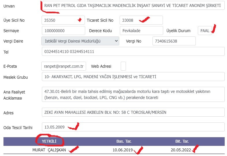
Task: Click the YETKİLİ column header
Action: point(49,141)
